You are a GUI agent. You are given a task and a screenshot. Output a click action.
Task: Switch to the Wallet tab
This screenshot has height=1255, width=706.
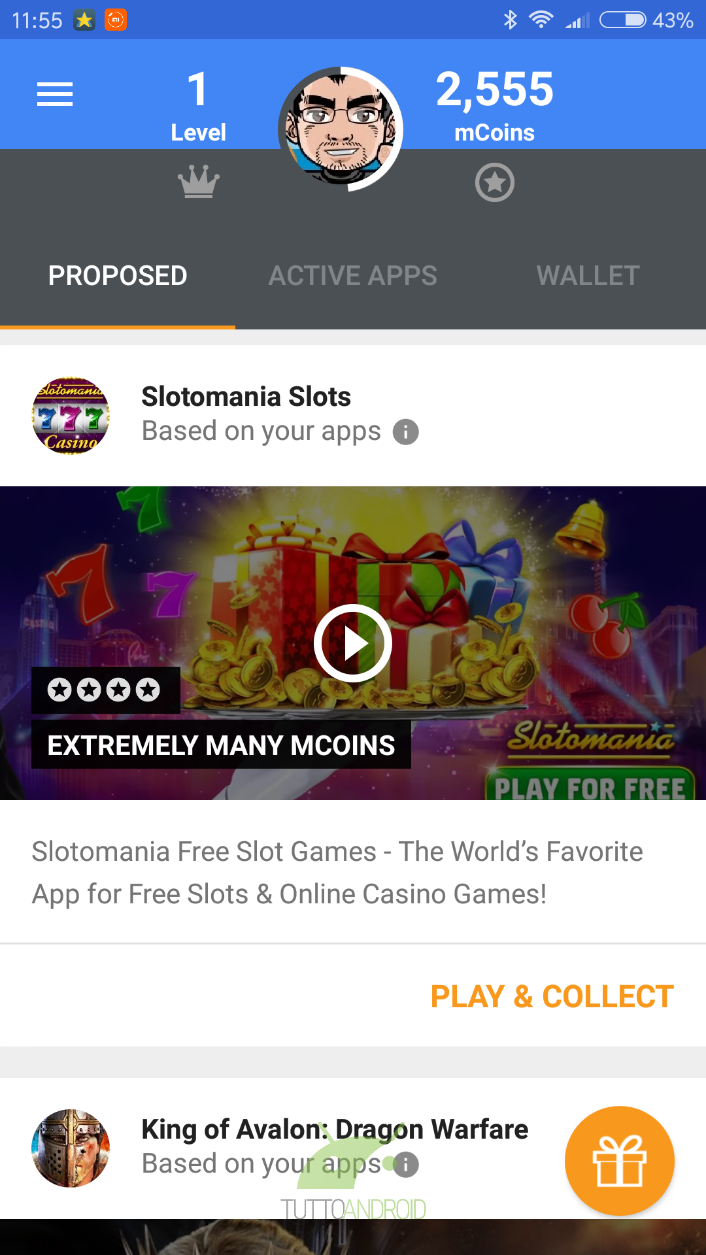588,276
